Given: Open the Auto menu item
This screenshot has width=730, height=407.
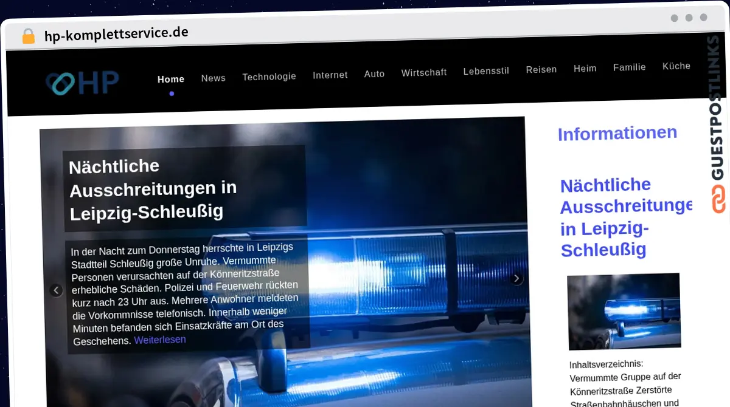Looking at the screenshot, I should (375, 74).
